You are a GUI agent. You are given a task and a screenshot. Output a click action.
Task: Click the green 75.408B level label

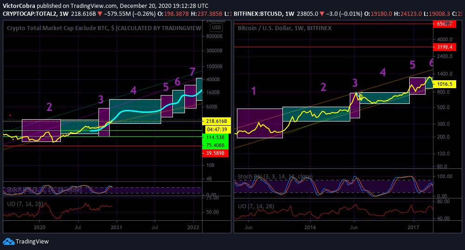[215, 145]
